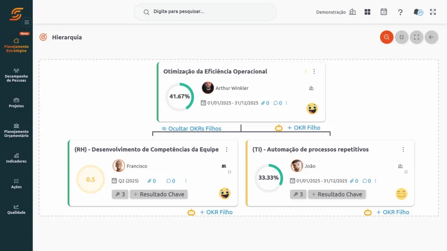
Task: Click the Demonstração company building icon
Action: pos(353,12)
